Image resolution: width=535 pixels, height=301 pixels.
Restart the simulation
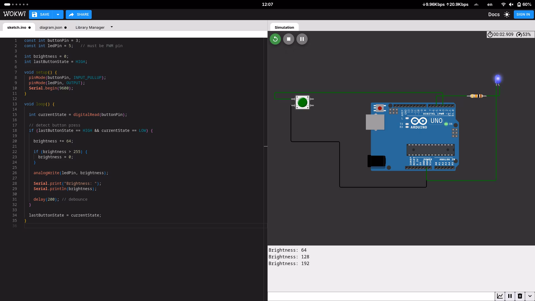tap(275, 39)
